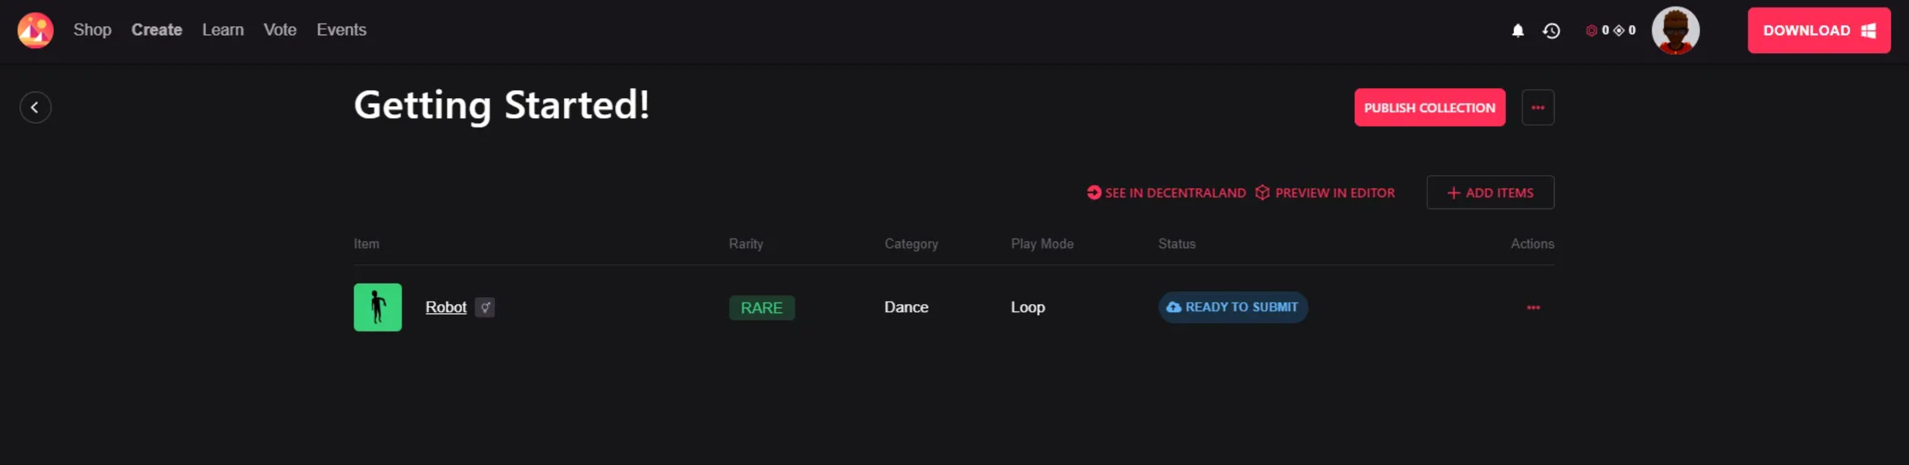Open the Shop menu item
Viewport: 1909px width, 465px height.
[92, 30]
